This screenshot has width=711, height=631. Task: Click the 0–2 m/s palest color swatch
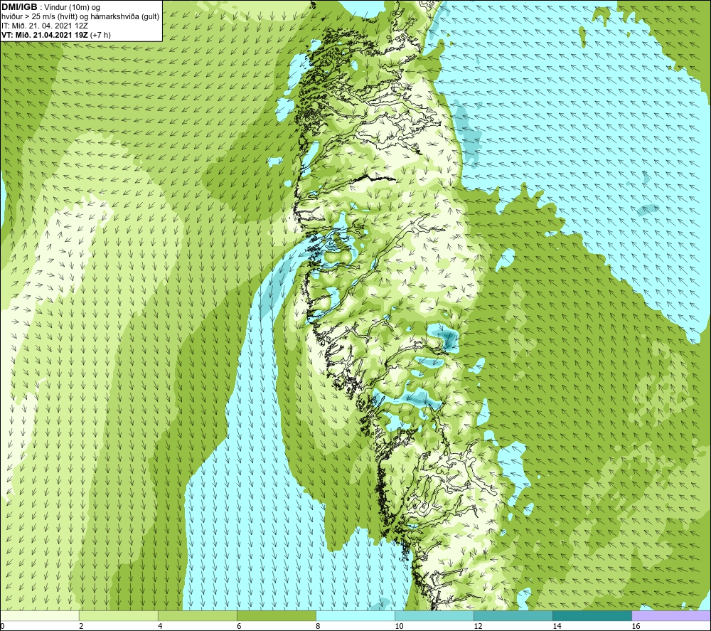[39, 615]
